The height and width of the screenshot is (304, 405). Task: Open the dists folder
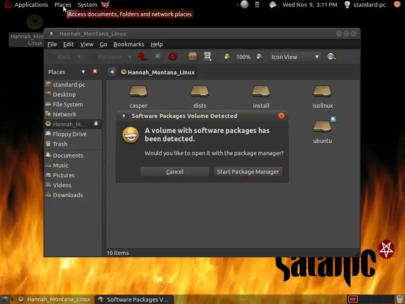(200, 97)
